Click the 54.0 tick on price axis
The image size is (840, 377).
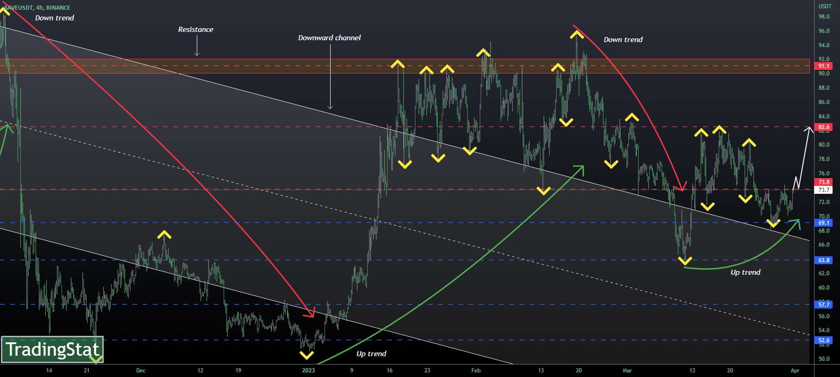(824, 330)
